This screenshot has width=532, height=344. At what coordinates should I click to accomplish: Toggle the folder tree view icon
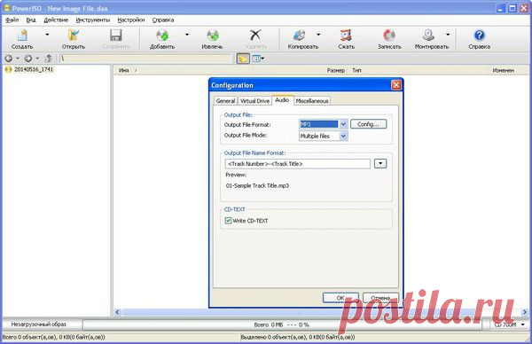tap(243, 59)
